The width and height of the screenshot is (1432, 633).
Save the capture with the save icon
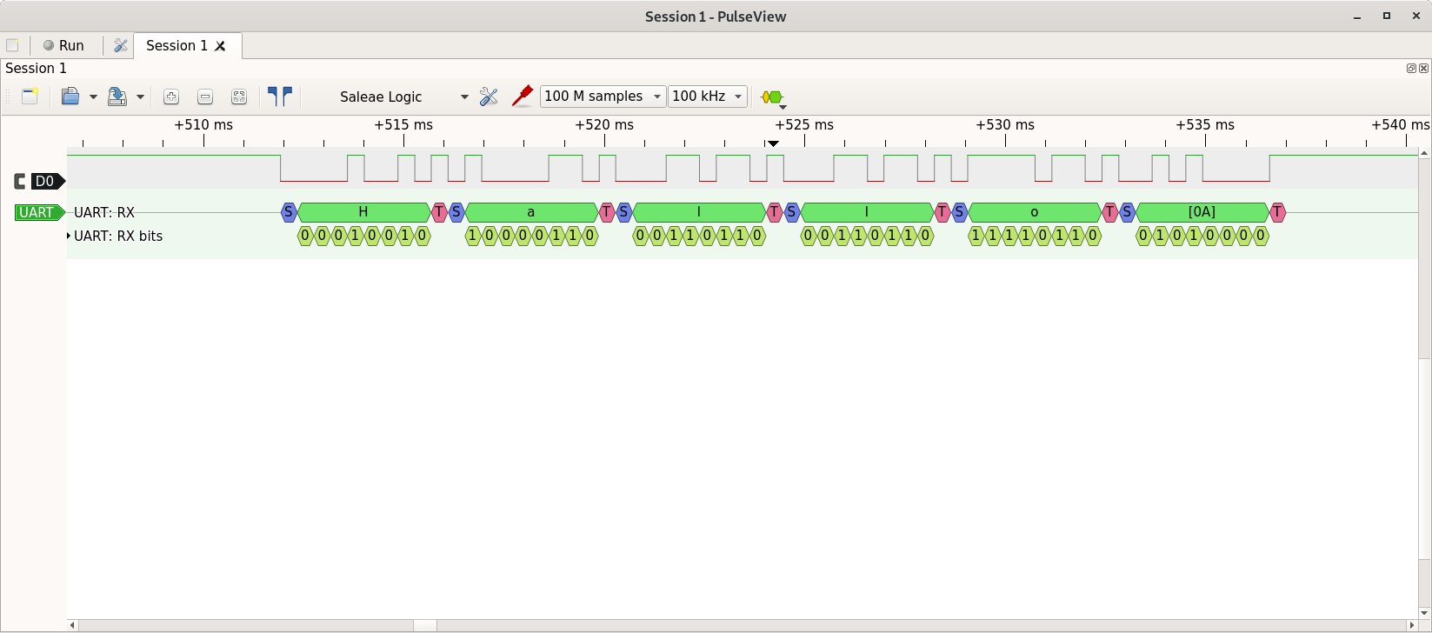click(x=117, y=97)
